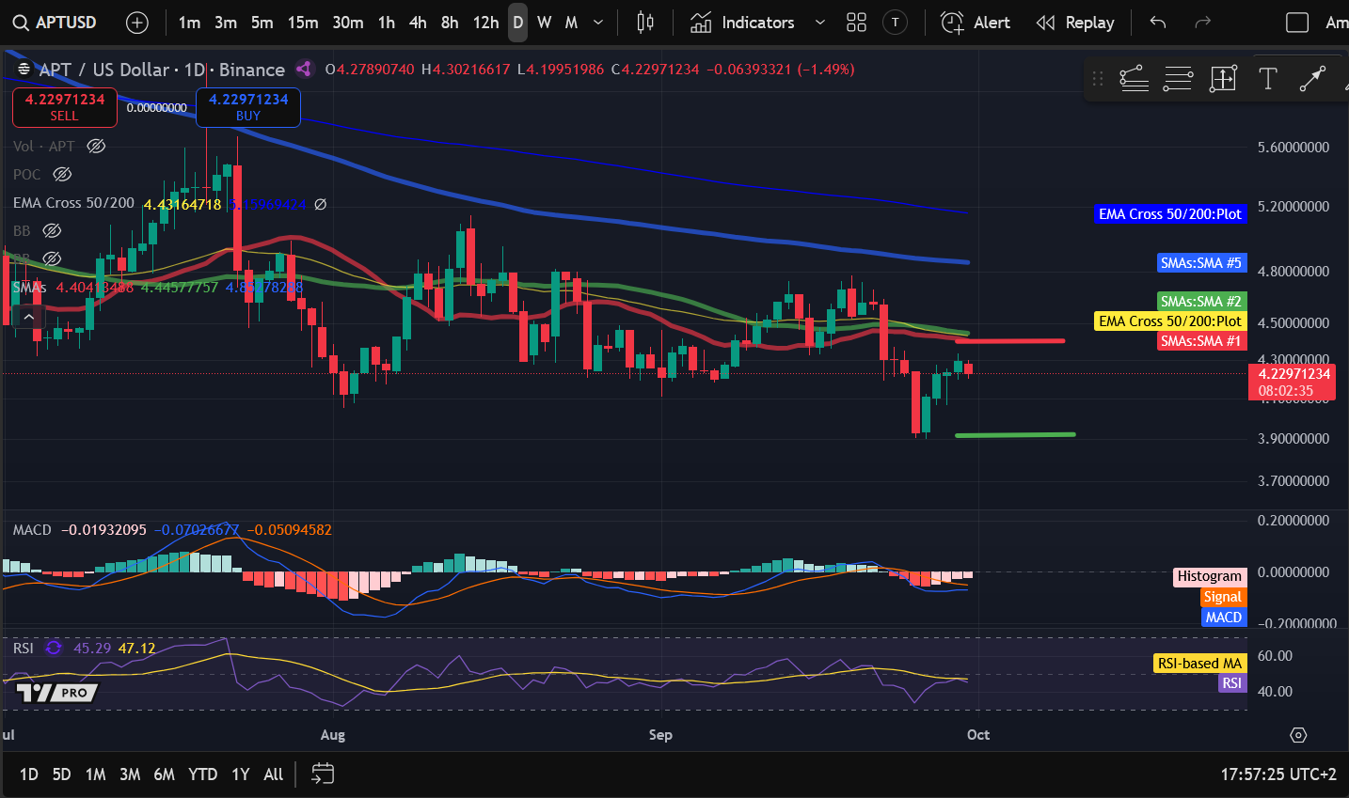
Task: Set the date range to All
Action: click(273, 775)
